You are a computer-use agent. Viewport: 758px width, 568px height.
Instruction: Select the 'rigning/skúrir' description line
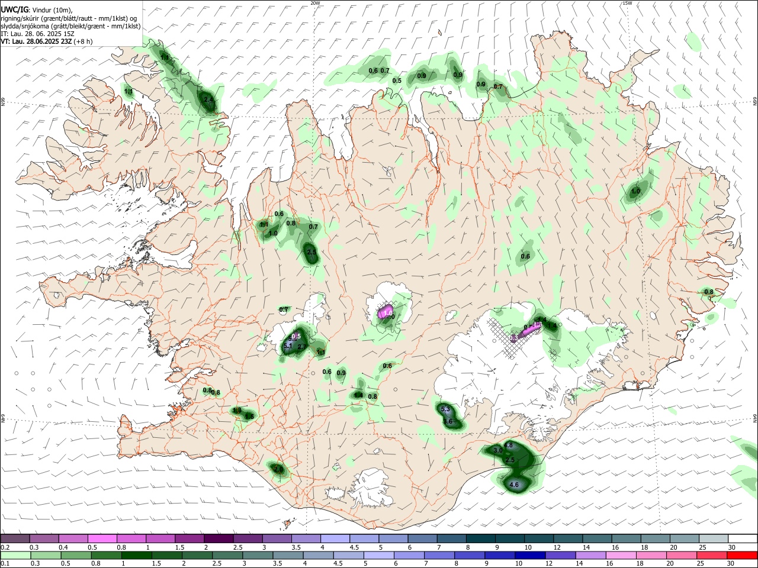[70, 18]
